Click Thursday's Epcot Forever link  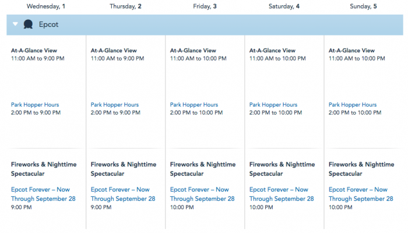120,194
